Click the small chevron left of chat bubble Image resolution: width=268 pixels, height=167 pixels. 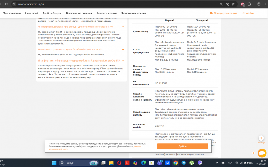click(253, 153)
